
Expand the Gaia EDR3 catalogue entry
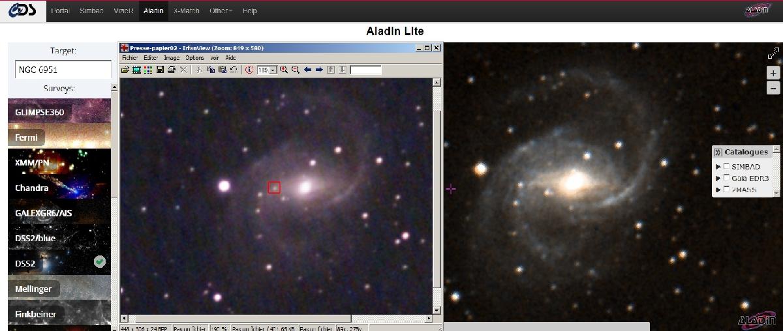coord(718,178)
